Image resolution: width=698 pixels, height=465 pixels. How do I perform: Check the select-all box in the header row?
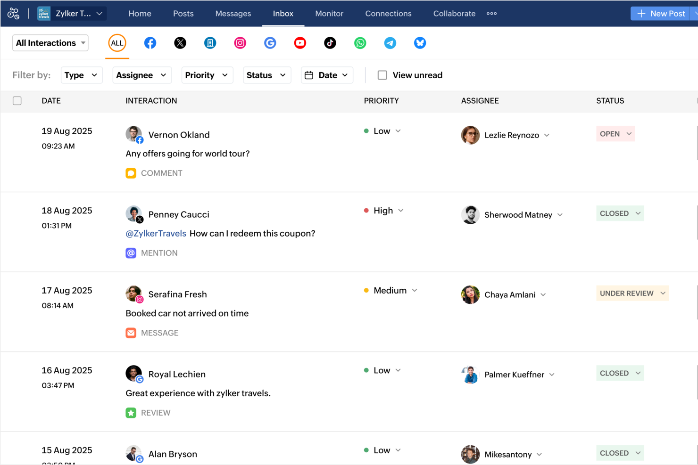pyautogui.click(x=17, y=100)
